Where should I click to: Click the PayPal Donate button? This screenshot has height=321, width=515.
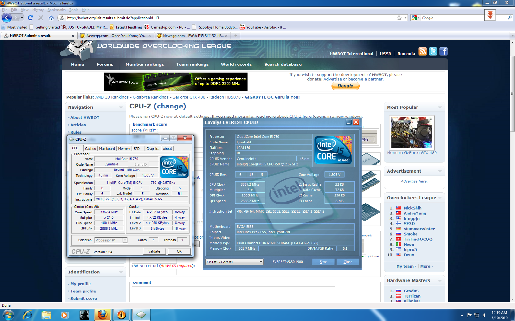[345, 86]
